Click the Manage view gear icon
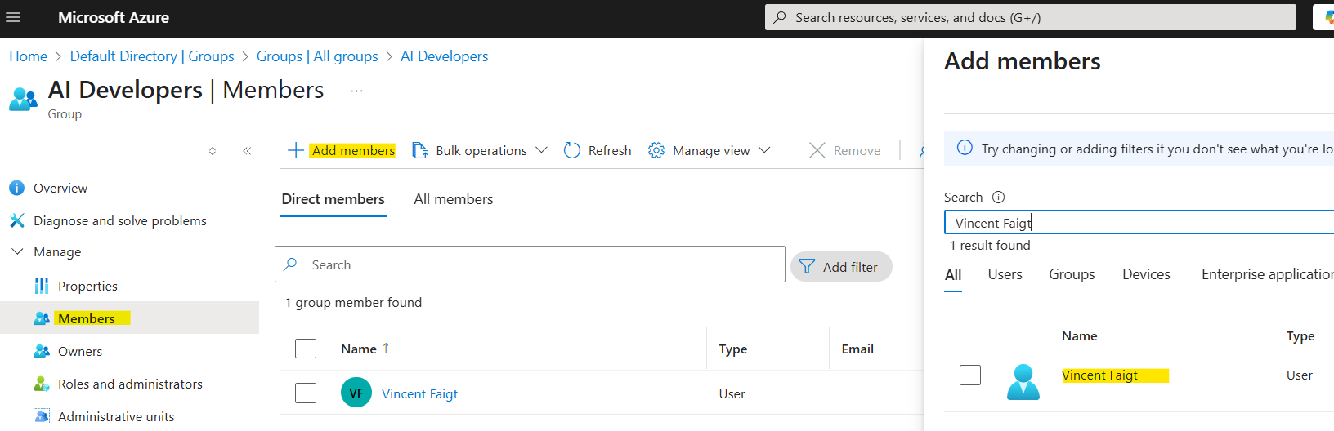1334x431 pixels. [656, 150]
